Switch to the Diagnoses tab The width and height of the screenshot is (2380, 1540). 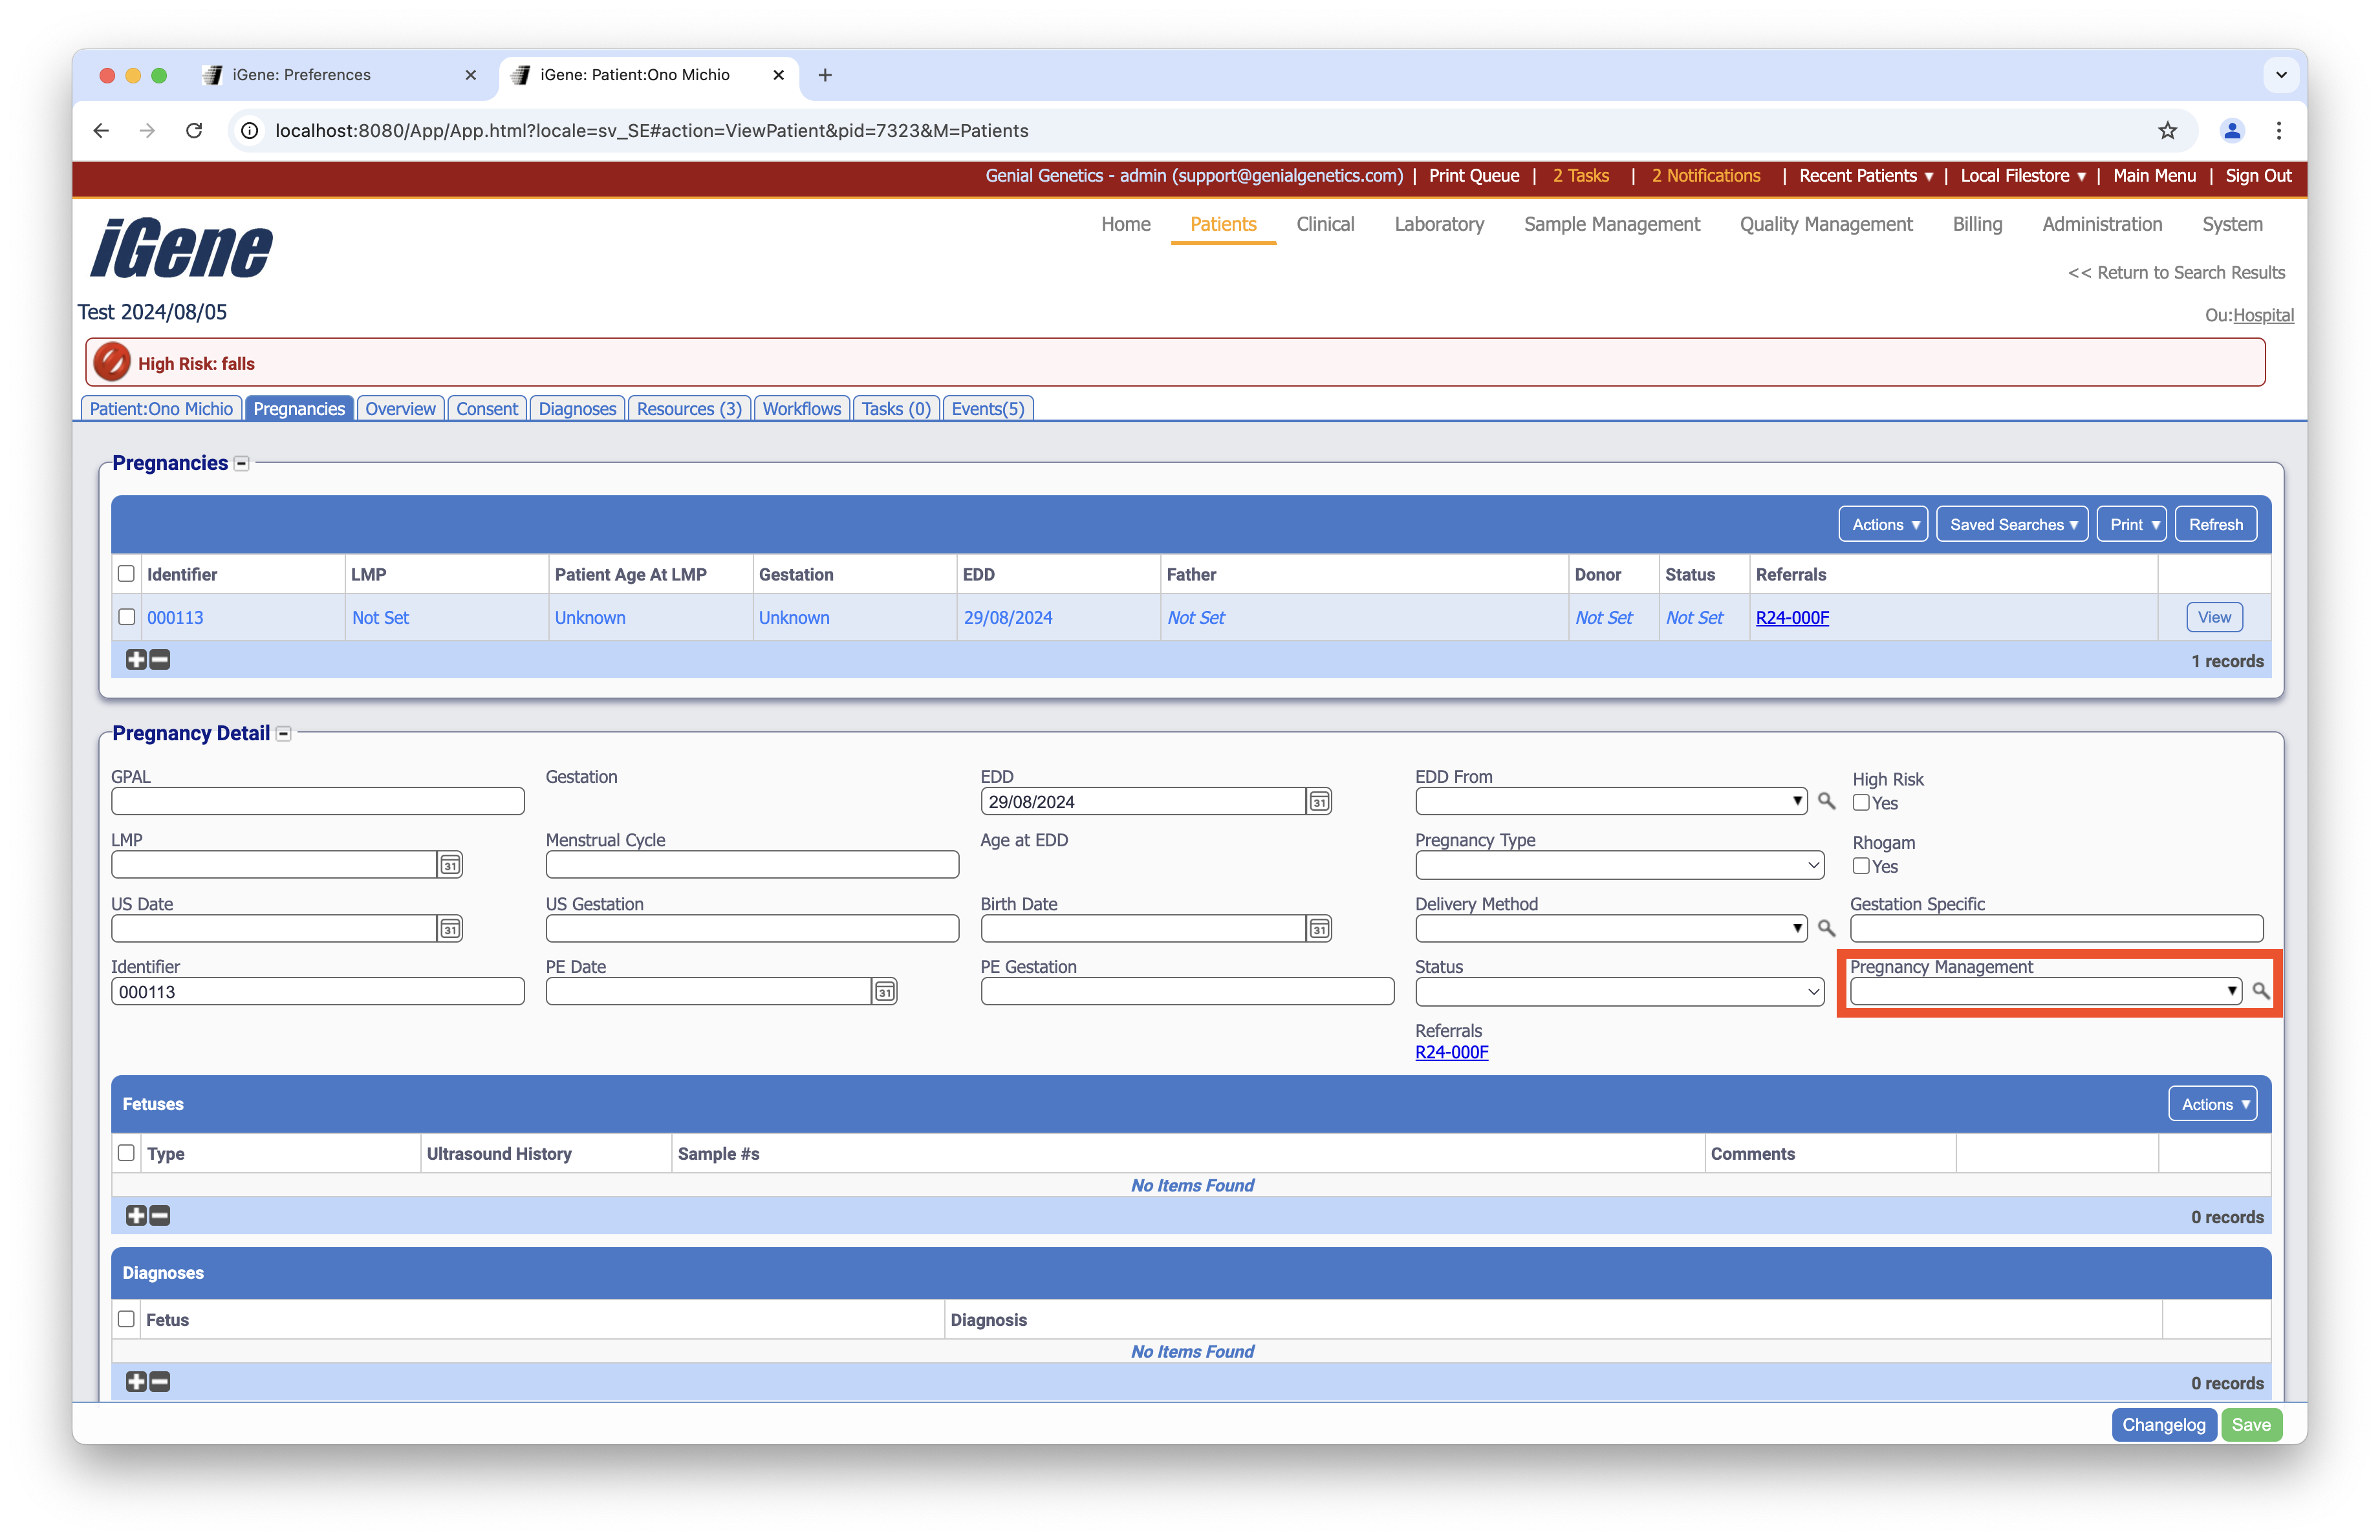click(x=577, y=409)
